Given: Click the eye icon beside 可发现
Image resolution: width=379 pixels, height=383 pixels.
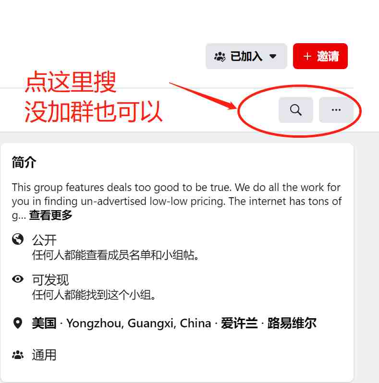Looking at the screenshot, I should click(x=18, y=279).
